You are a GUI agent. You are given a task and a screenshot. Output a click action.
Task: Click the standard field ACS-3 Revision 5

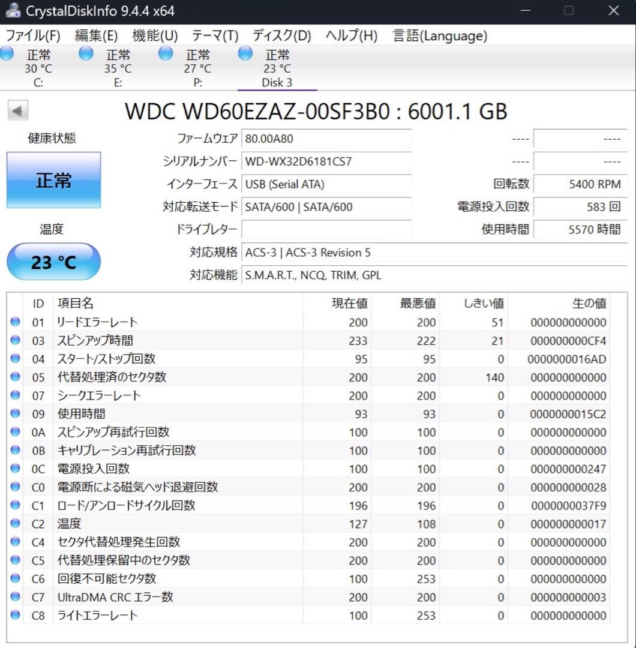click(x=434, y=252)
